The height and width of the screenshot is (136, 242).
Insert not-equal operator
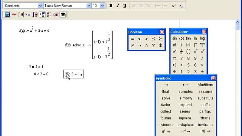pos(132,45)
